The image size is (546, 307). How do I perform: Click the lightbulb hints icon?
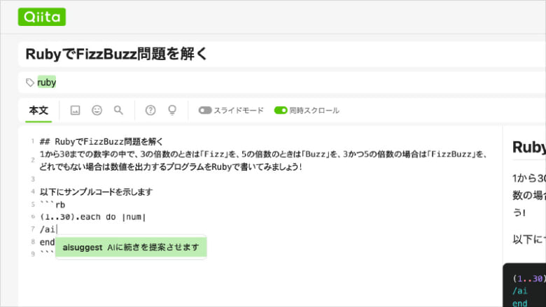tap(172, 110)
